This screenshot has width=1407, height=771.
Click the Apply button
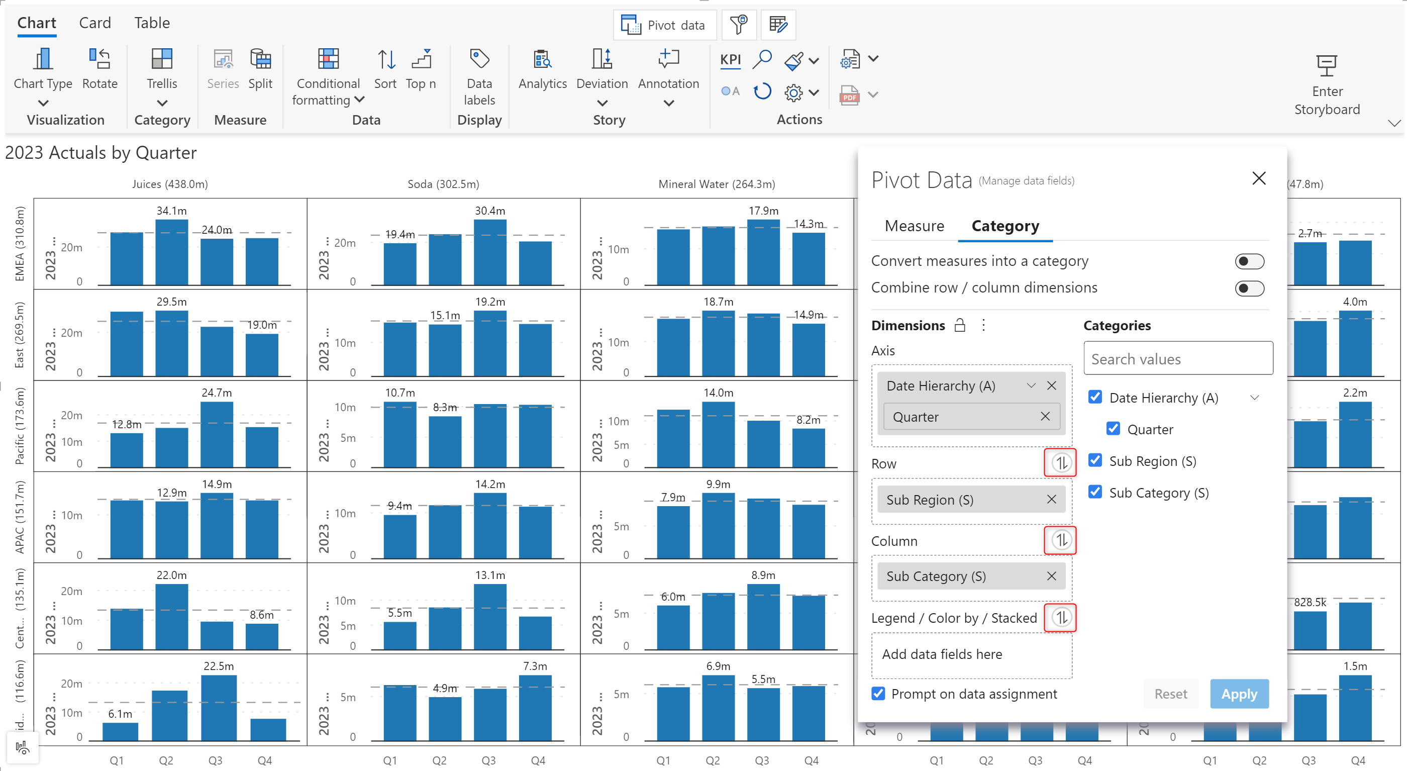[1239, 694]
